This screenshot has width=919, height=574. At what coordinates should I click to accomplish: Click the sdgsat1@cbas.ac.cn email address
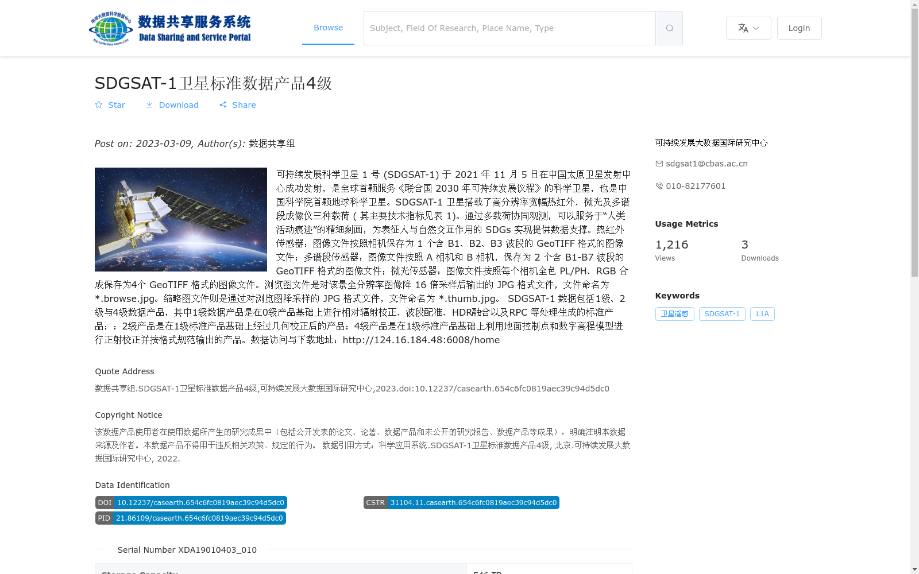click(x=706, y=164)
